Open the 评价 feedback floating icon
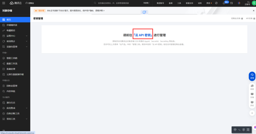Image resolution: width=256 pixels, height=134 pixels. click(x=252, y=104)
